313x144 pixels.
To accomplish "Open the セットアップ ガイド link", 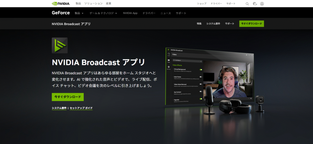I will pos(81,108).
